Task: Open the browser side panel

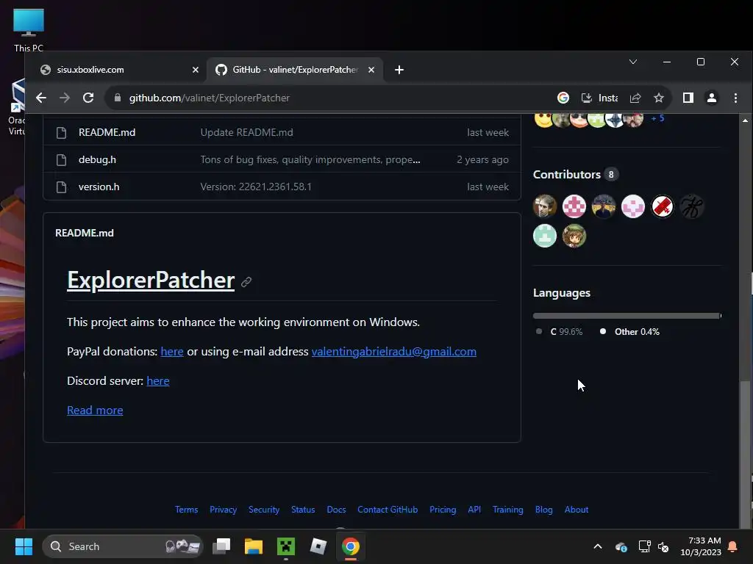Action: tap(688, 98)
